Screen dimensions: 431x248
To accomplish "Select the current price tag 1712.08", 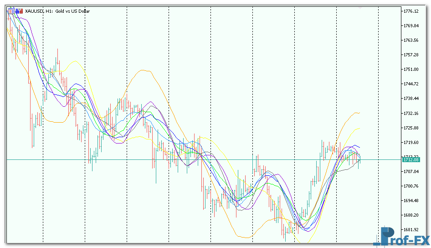I will tap(410, 160).
